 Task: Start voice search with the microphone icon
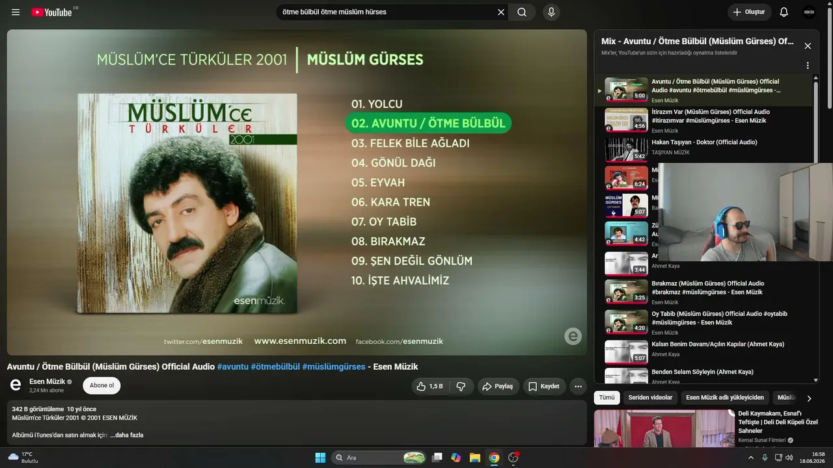[551, 12]
